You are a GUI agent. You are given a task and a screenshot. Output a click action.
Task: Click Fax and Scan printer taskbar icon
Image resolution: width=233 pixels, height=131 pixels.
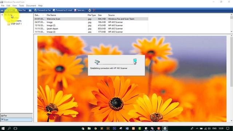165,128
